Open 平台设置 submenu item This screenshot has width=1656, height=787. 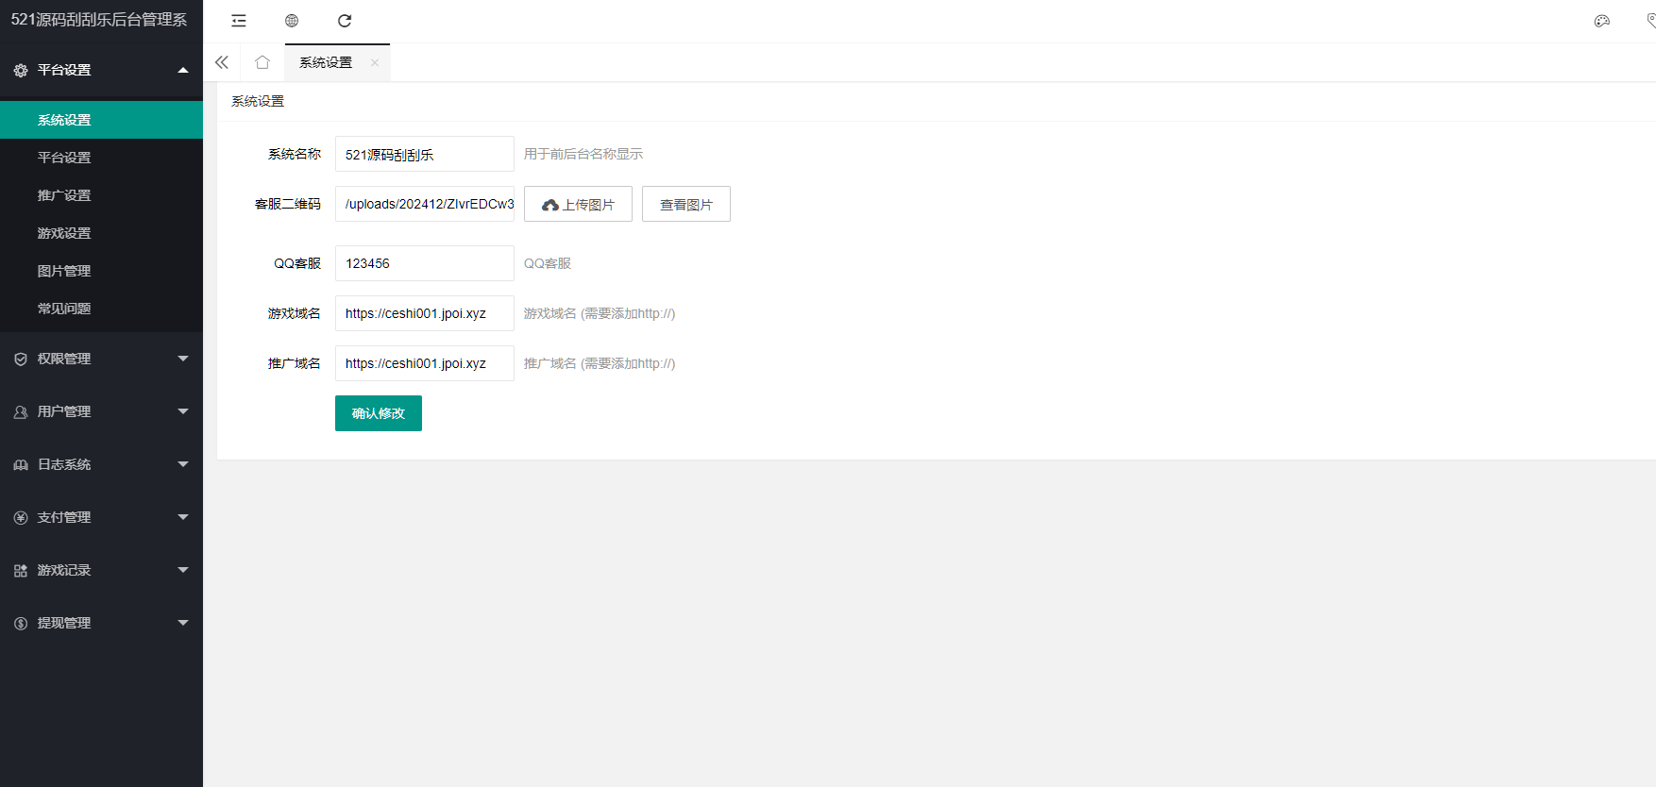pos(101,158)
